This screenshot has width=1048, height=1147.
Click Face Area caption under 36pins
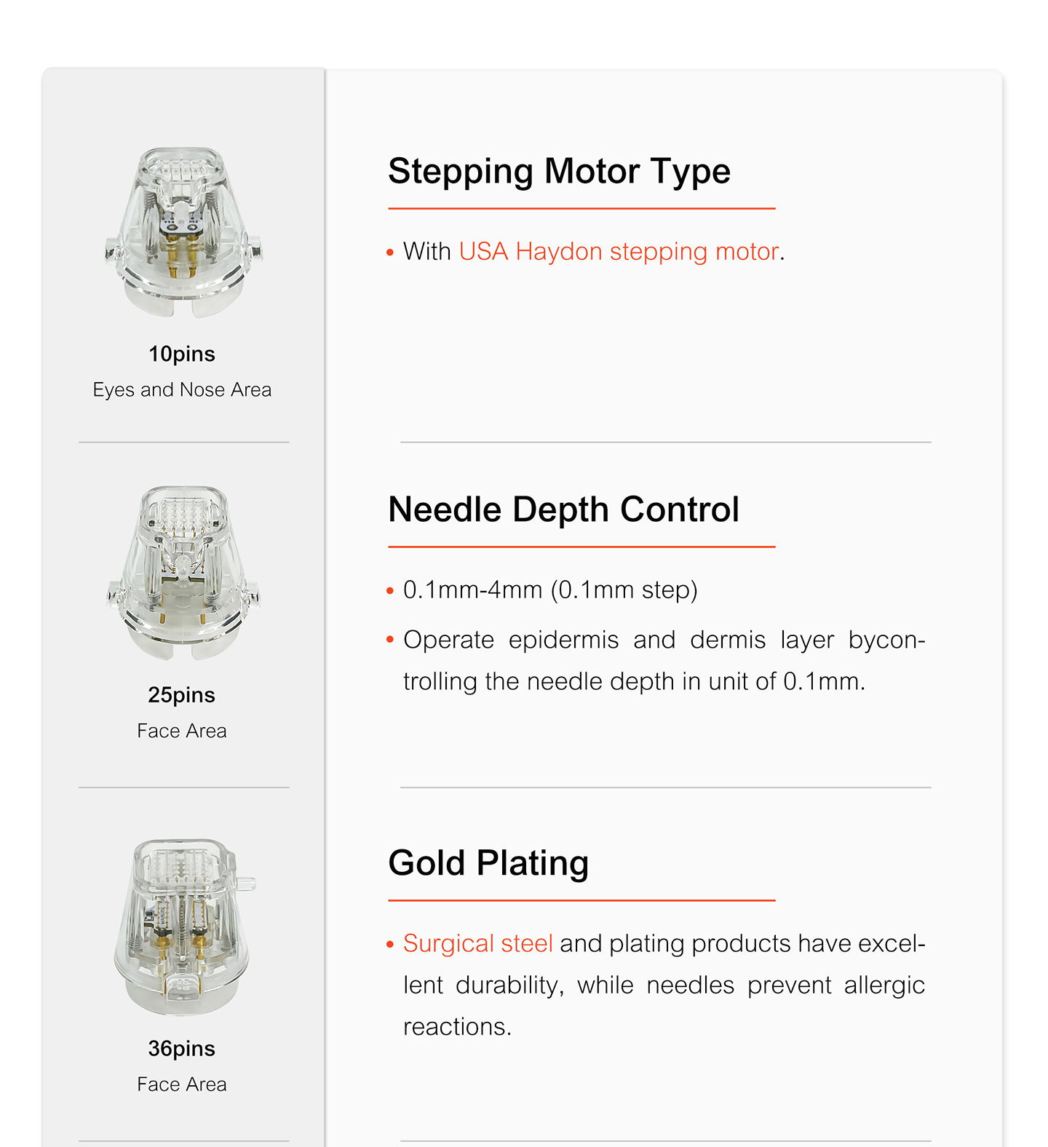182,1084
